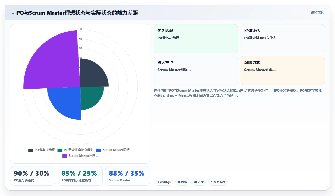This screenshot has width=335, height=196.
Task: Click Scrum Master阻碍... legend text
Action: 118,150
